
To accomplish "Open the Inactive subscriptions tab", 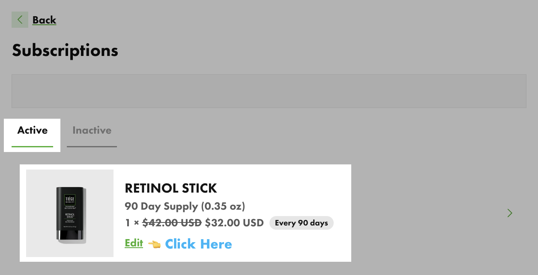I will pyautogui.click(x=92, y=131).
